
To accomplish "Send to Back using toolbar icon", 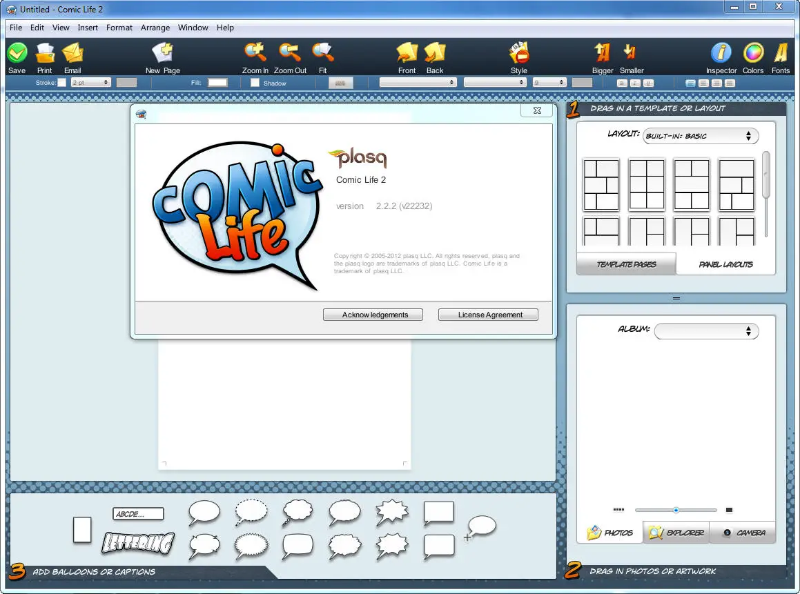I will (x=436, y=53).
